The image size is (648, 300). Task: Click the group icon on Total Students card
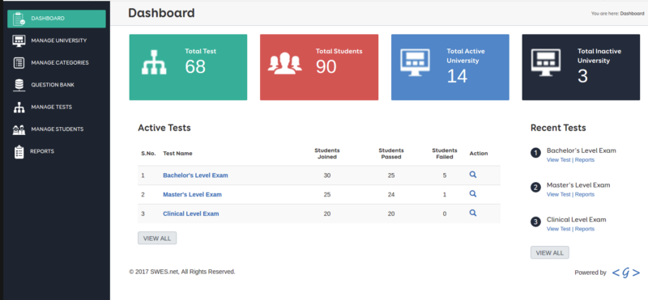coord(285,63)
